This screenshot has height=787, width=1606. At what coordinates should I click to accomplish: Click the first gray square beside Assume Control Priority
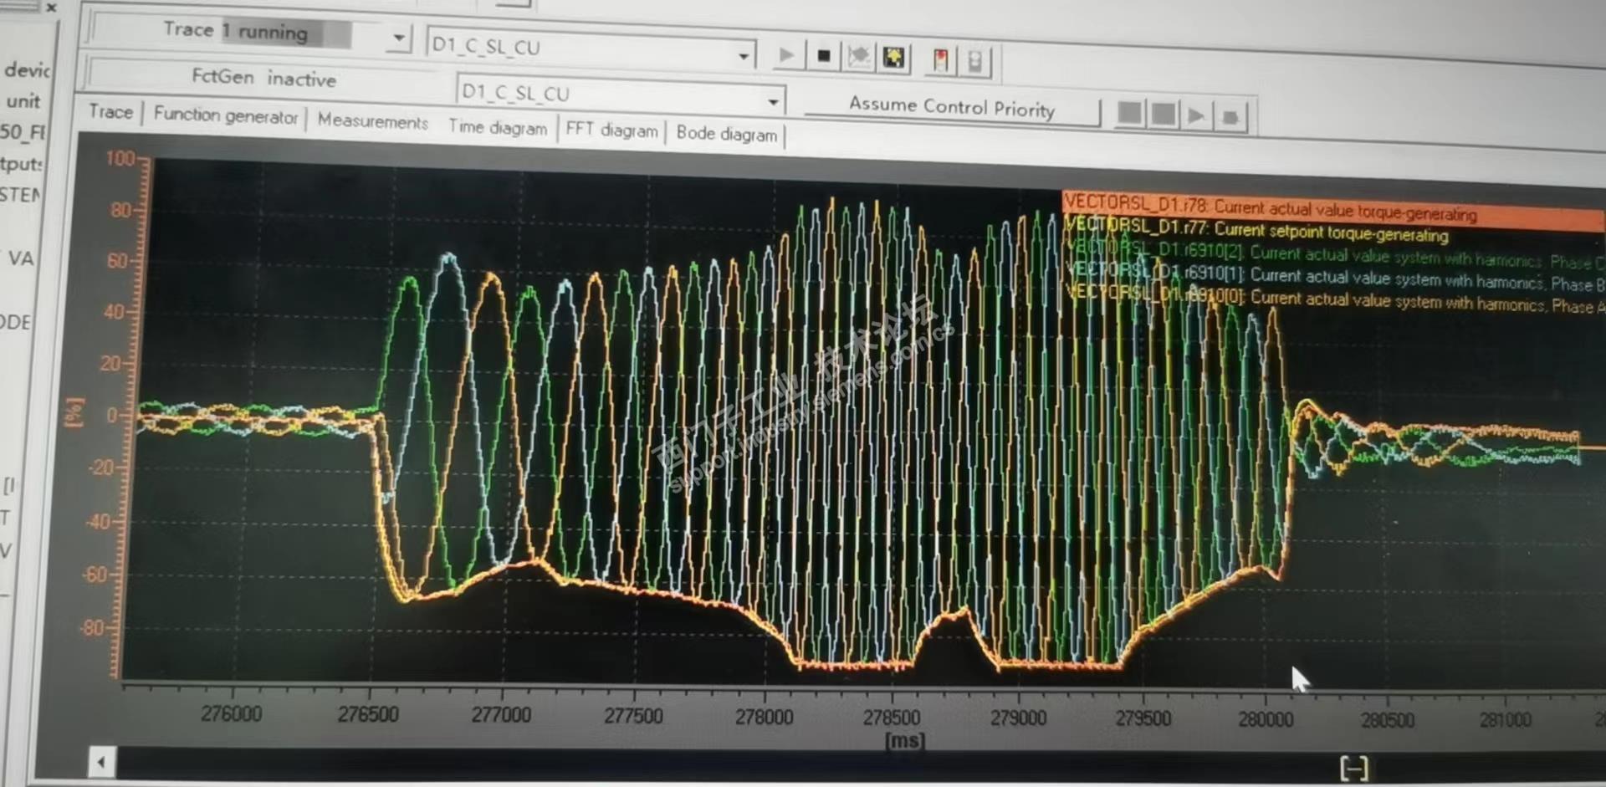coord(1129,113)
